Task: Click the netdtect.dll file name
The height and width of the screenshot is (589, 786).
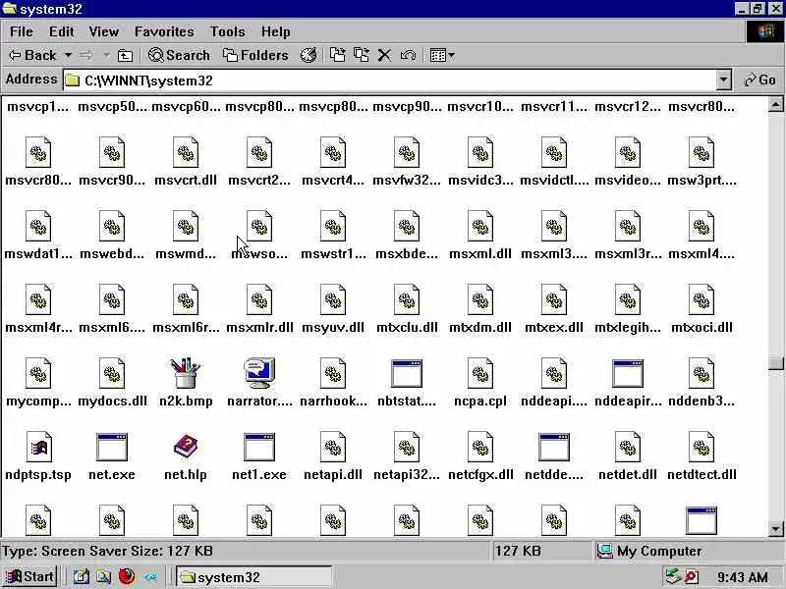Action: point(702,475)
